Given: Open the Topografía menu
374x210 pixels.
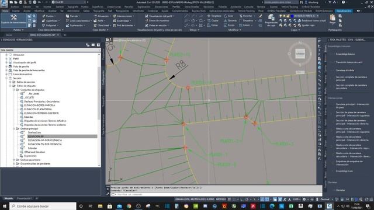Looking at the screenshot, I should point(72,7).
